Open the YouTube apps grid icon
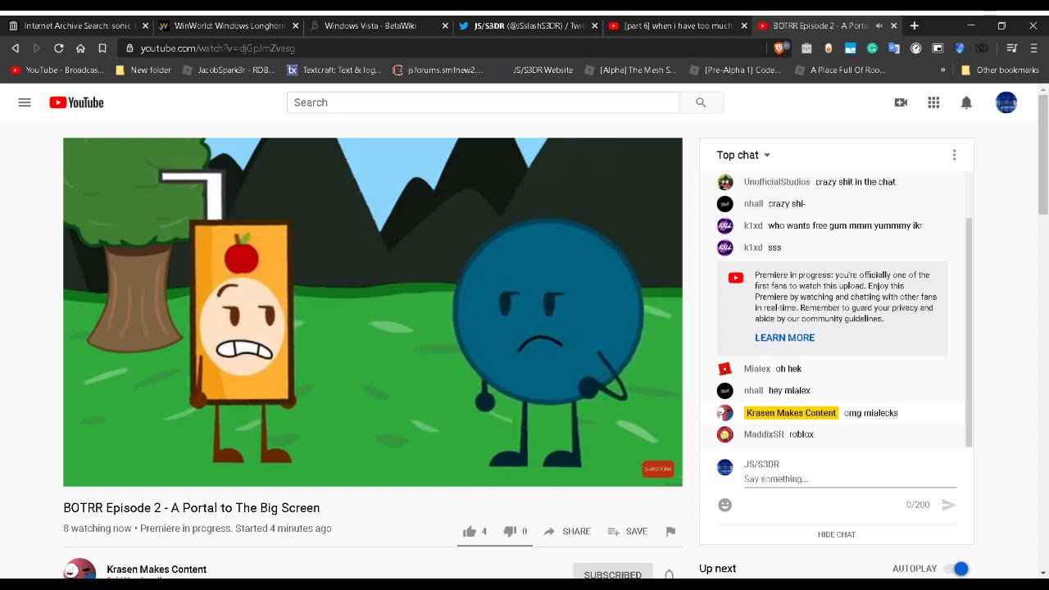 click(933, 102)
